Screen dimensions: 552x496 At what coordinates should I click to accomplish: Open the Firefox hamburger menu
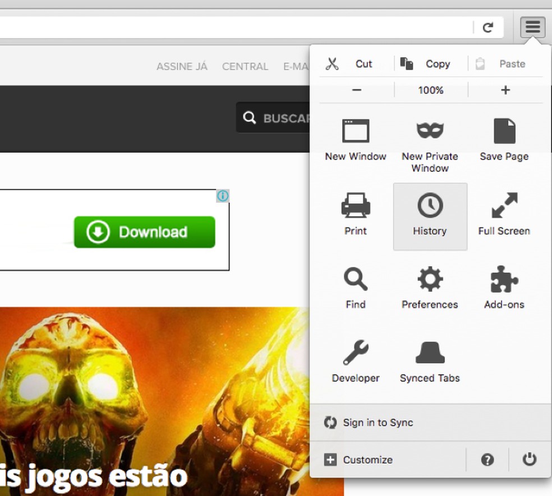pyautogui.click(x=532, y=26)
